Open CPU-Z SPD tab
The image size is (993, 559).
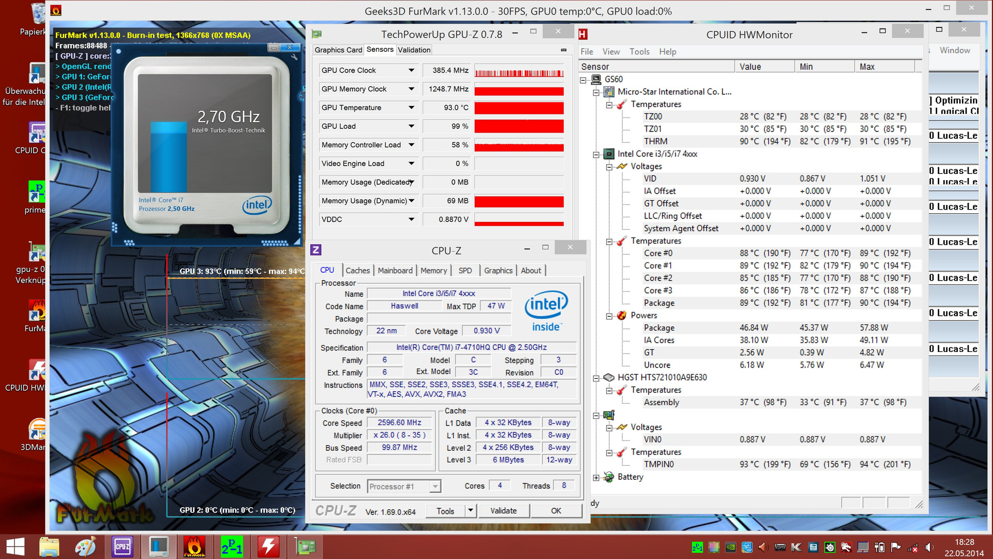465,270
